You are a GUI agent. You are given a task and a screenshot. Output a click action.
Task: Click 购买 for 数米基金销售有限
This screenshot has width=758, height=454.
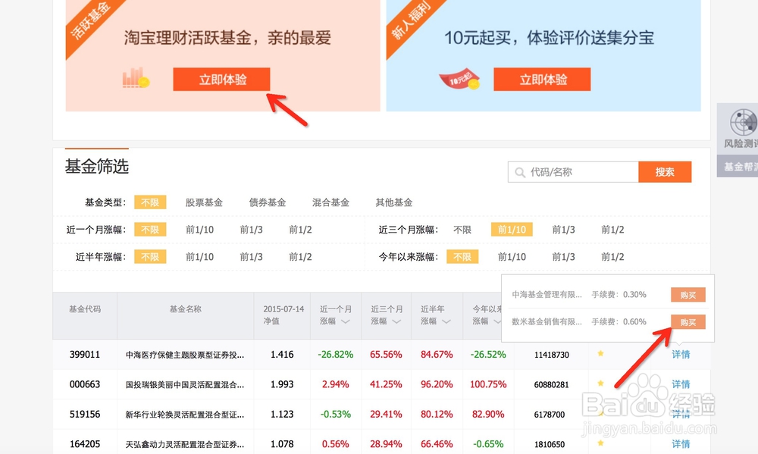pos(688,321)
